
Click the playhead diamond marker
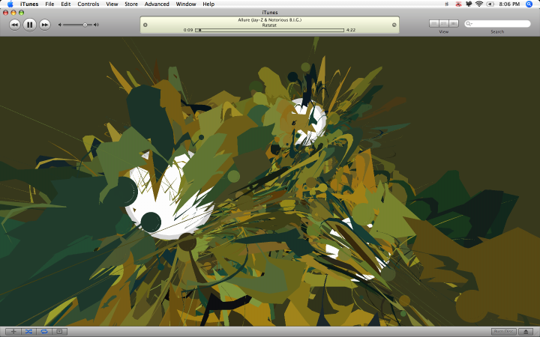coord(199,30)
